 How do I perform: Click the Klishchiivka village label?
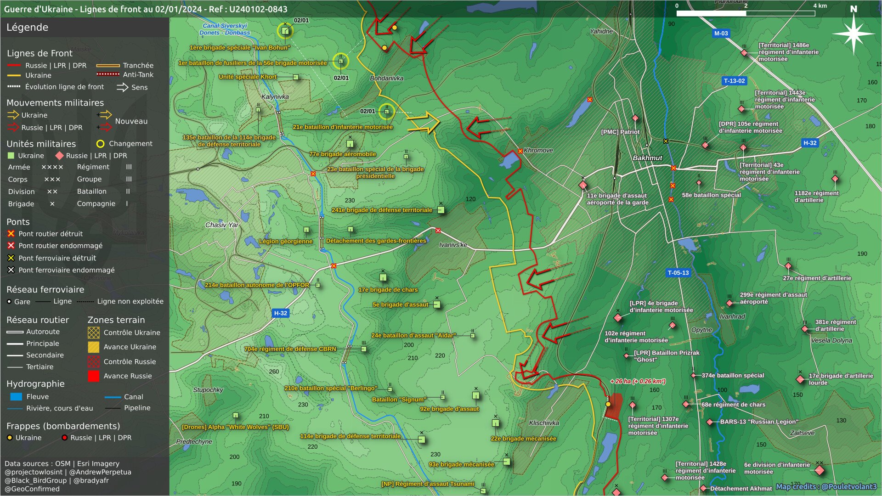(x=544, y=423)
